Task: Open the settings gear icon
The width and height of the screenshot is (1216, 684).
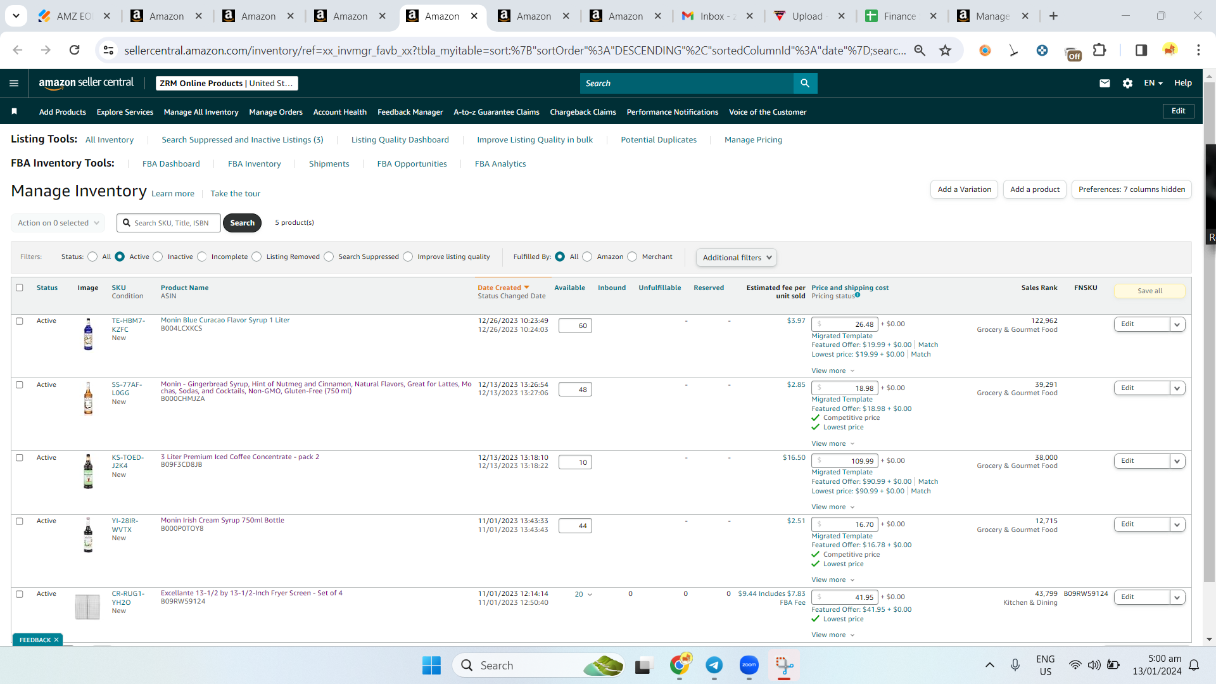Action: tap(1127, 83)
